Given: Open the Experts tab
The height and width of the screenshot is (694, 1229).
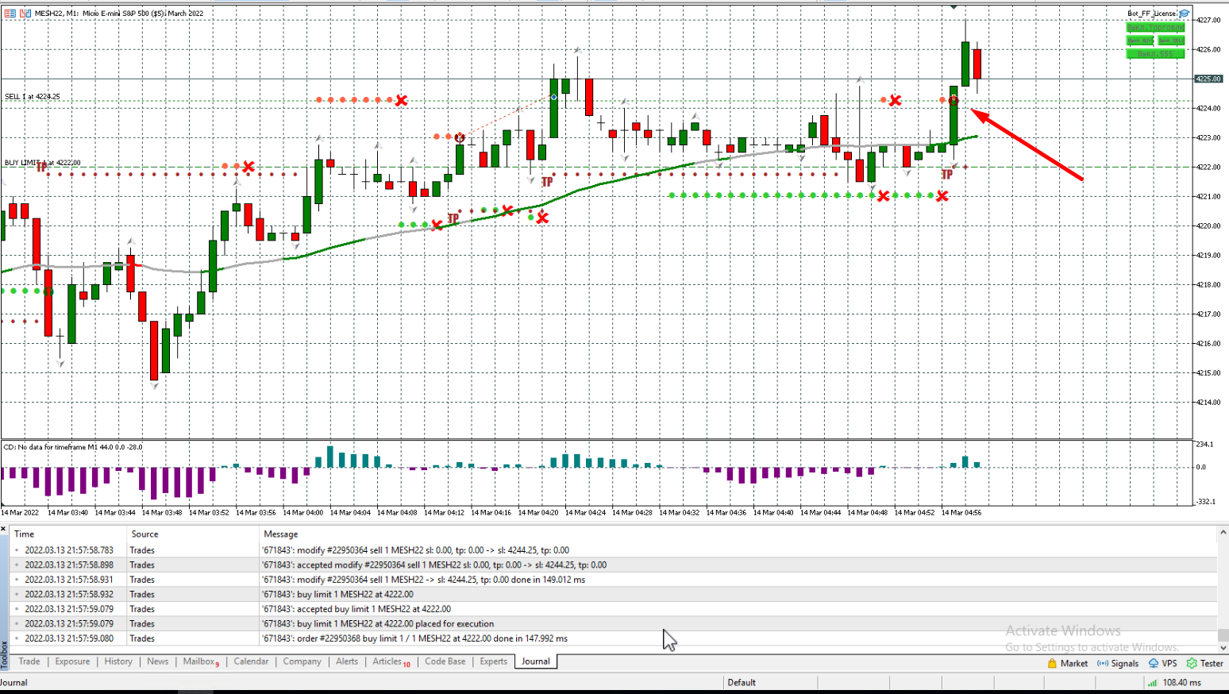Looking at the screenshot, I should coord(493,661).
